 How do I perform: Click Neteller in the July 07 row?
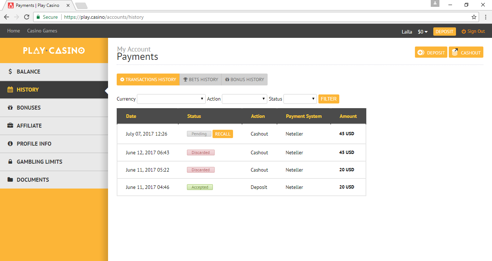(x=294, y=134)
